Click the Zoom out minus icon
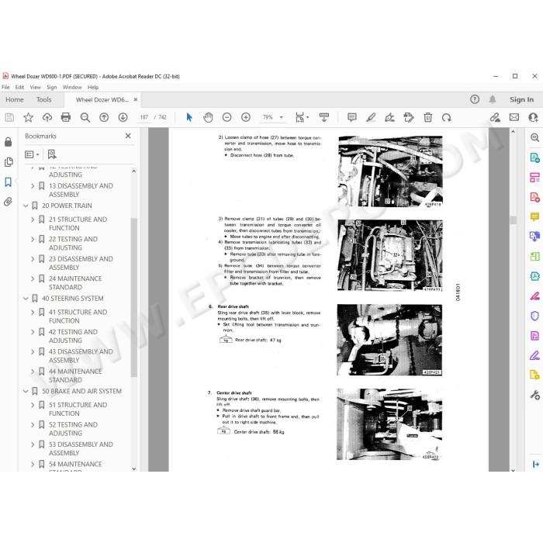This screenshot has height=543, width=543. coord(227,117)
